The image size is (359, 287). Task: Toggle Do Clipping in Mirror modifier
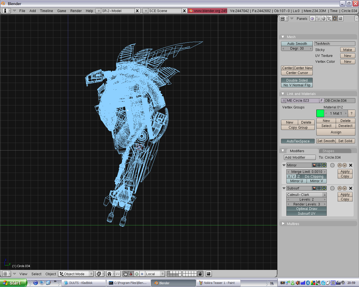pyautogui.click(x=314, y=177)
